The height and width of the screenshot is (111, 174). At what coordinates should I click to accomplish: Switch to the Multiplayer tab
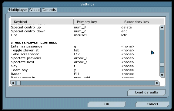pyautogui.click(x=18, y=10)
